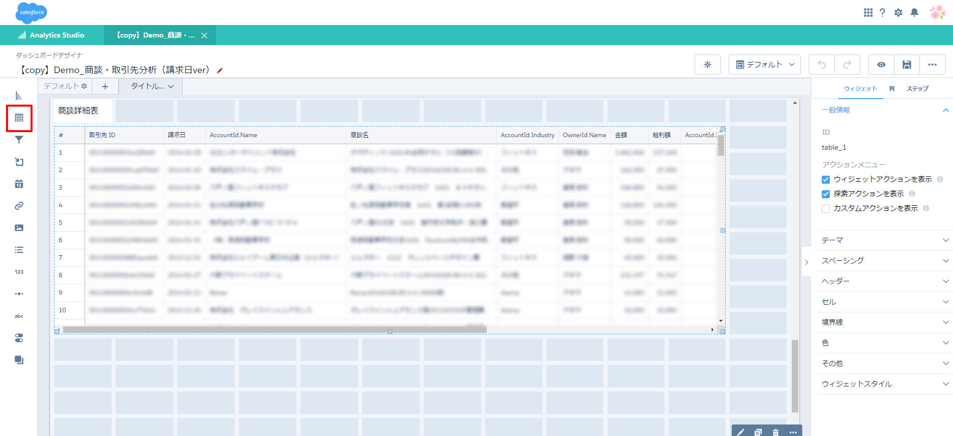Viewport: 953px width, 436px height.
Task: Expand the テーマ section
Action: pos(885,240)
